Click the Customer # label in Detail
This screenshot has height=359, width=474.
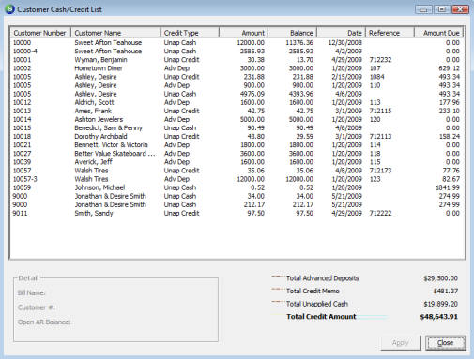(37, 307)
